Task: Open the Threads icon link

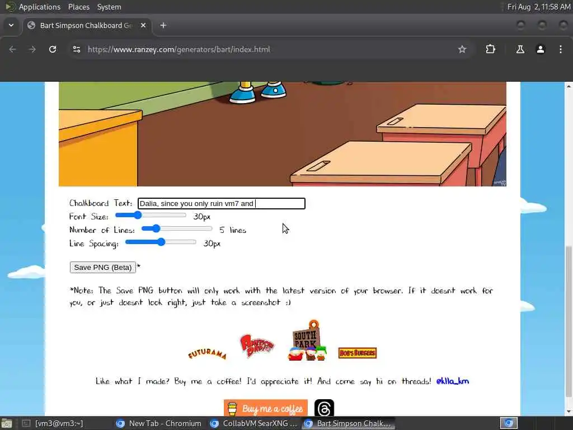Action: (324, 408)
